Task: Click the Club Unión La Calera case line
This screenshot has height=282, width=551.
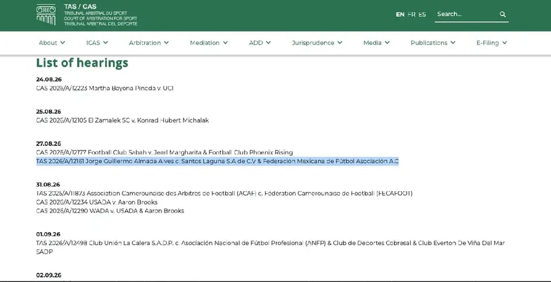Action: pyautogui.click(x=270, y=248)
